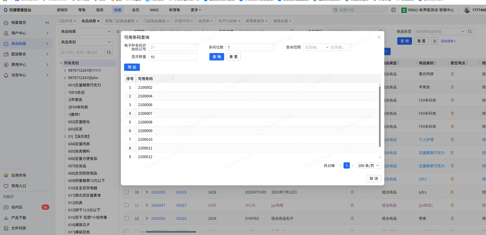This screenshot has width=486, height=235.
Task: Go to next page in dialog pagination
Action: (353, 166)
